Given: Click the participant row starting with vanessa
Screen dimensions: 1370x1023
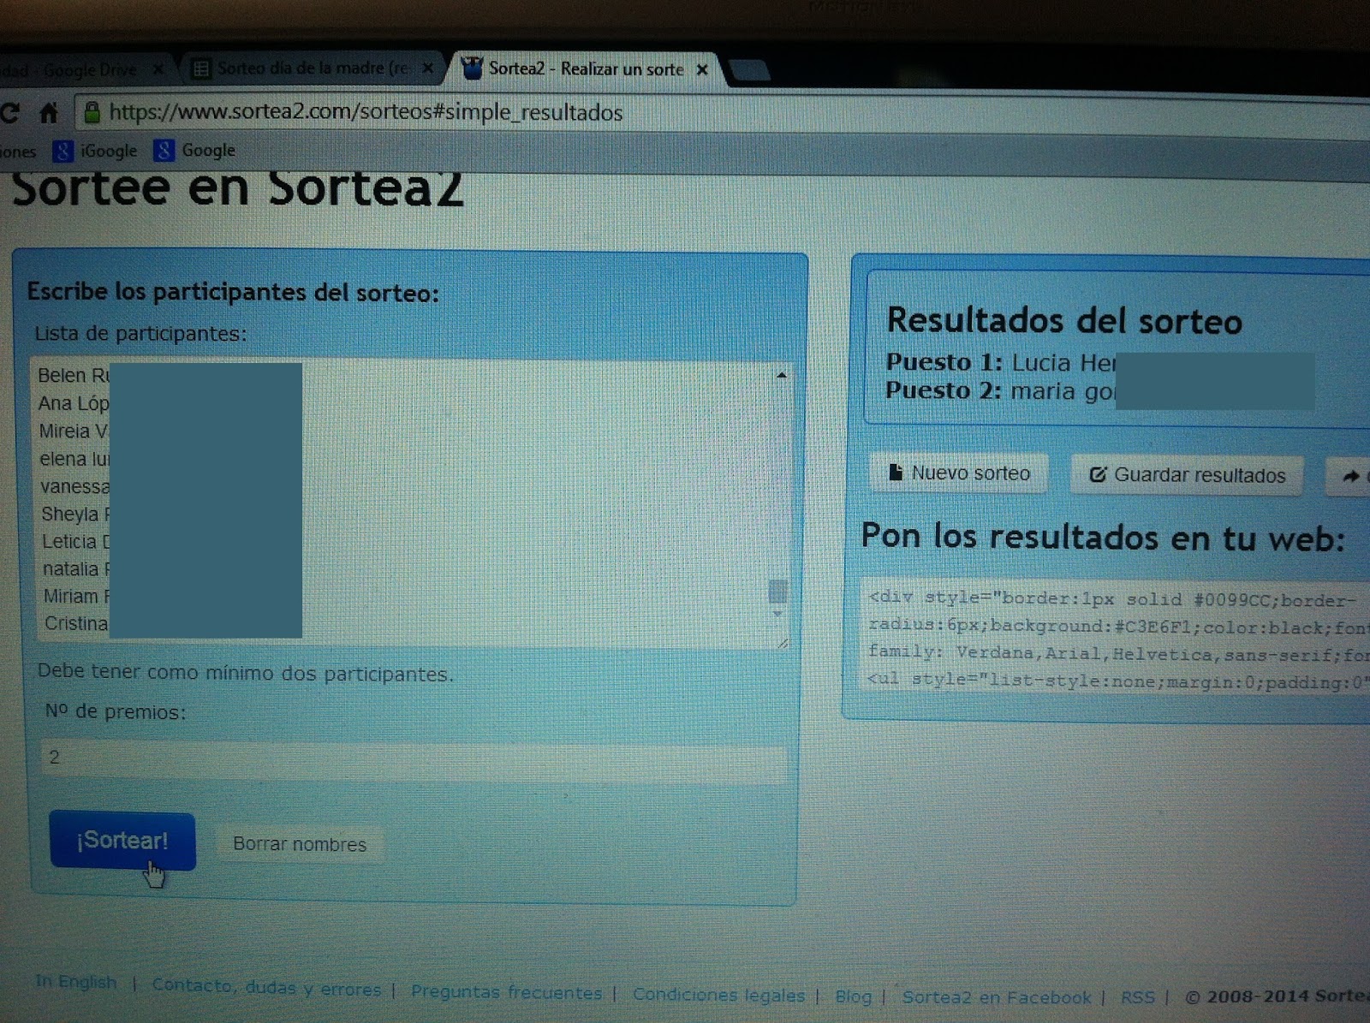Looking at the screenshot, I should click(x=74, y=486).
